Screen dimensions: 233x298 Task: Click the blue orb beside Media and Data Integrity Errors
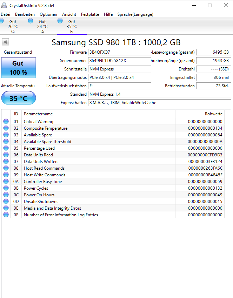tap(6, 208)
